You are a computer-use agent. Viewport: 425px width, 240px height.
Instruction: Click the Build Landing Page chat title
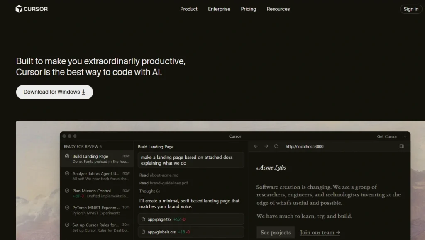tap(156, 147)
